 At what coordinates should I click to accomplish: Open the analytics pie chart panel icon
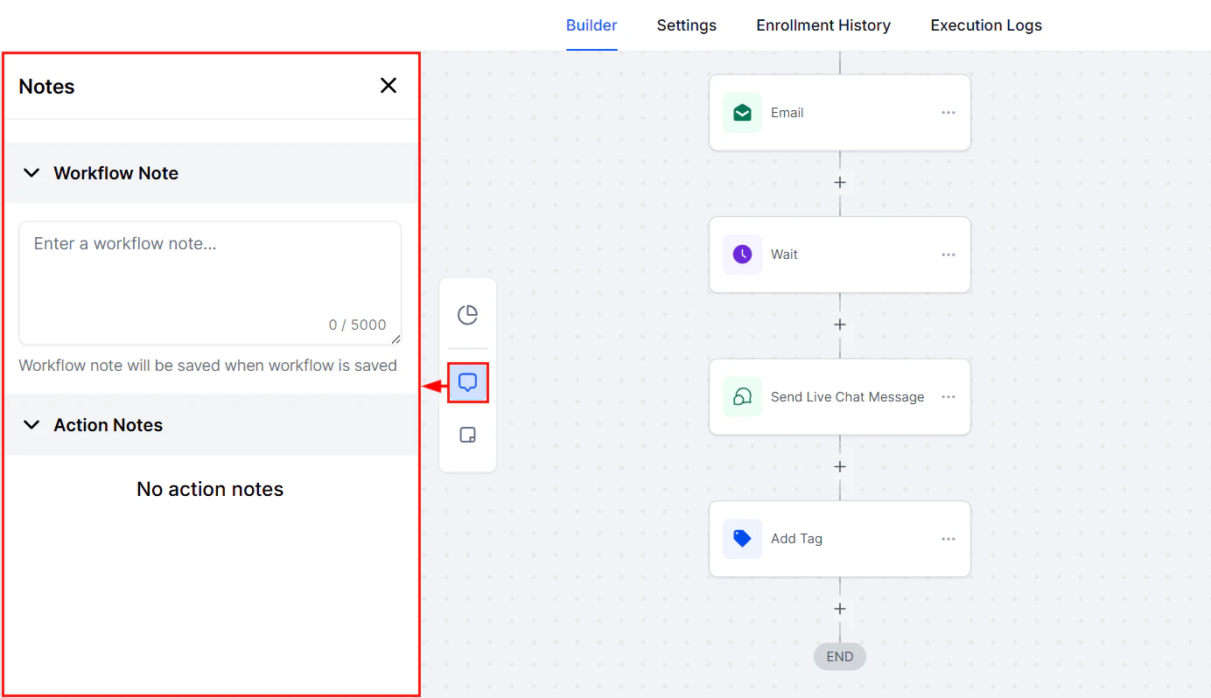467,315
